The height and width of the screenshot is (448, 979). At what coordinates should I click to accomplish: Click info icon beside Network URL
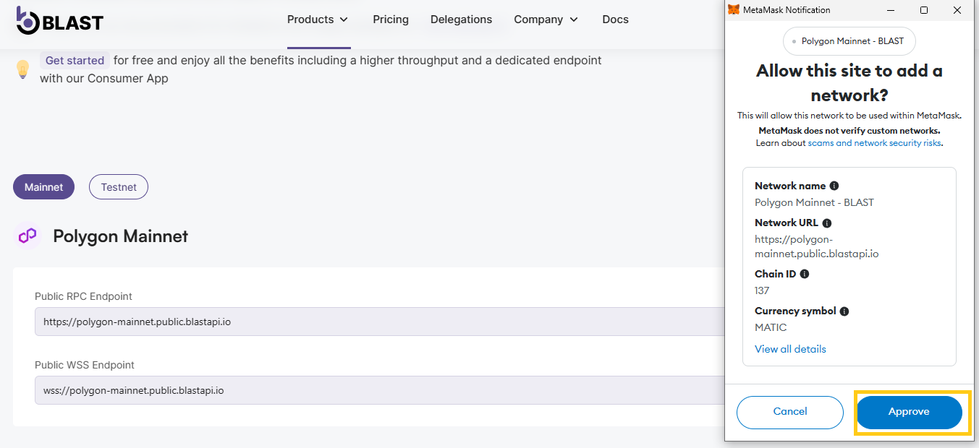click(x=827, y=223)
